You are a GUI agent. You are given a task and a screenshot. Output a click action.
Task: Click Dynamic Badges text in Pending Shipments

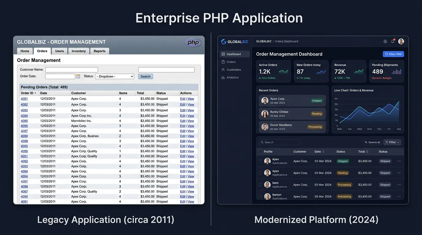(382, 78)
